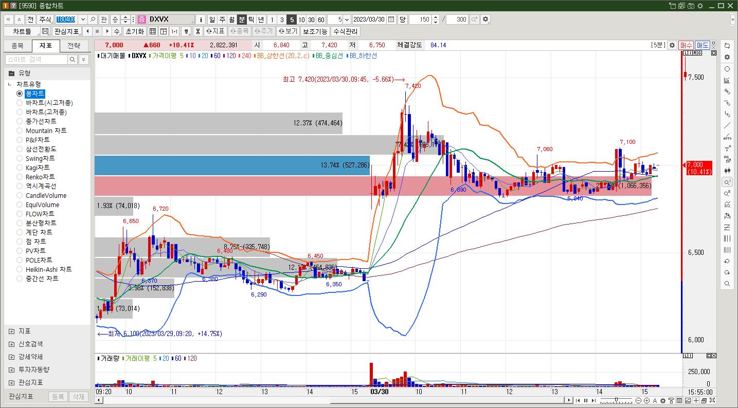This screenshot has height=408, width=738.
Task: Click the magnifier icon at right toolbar bottom
Action: 727,284
